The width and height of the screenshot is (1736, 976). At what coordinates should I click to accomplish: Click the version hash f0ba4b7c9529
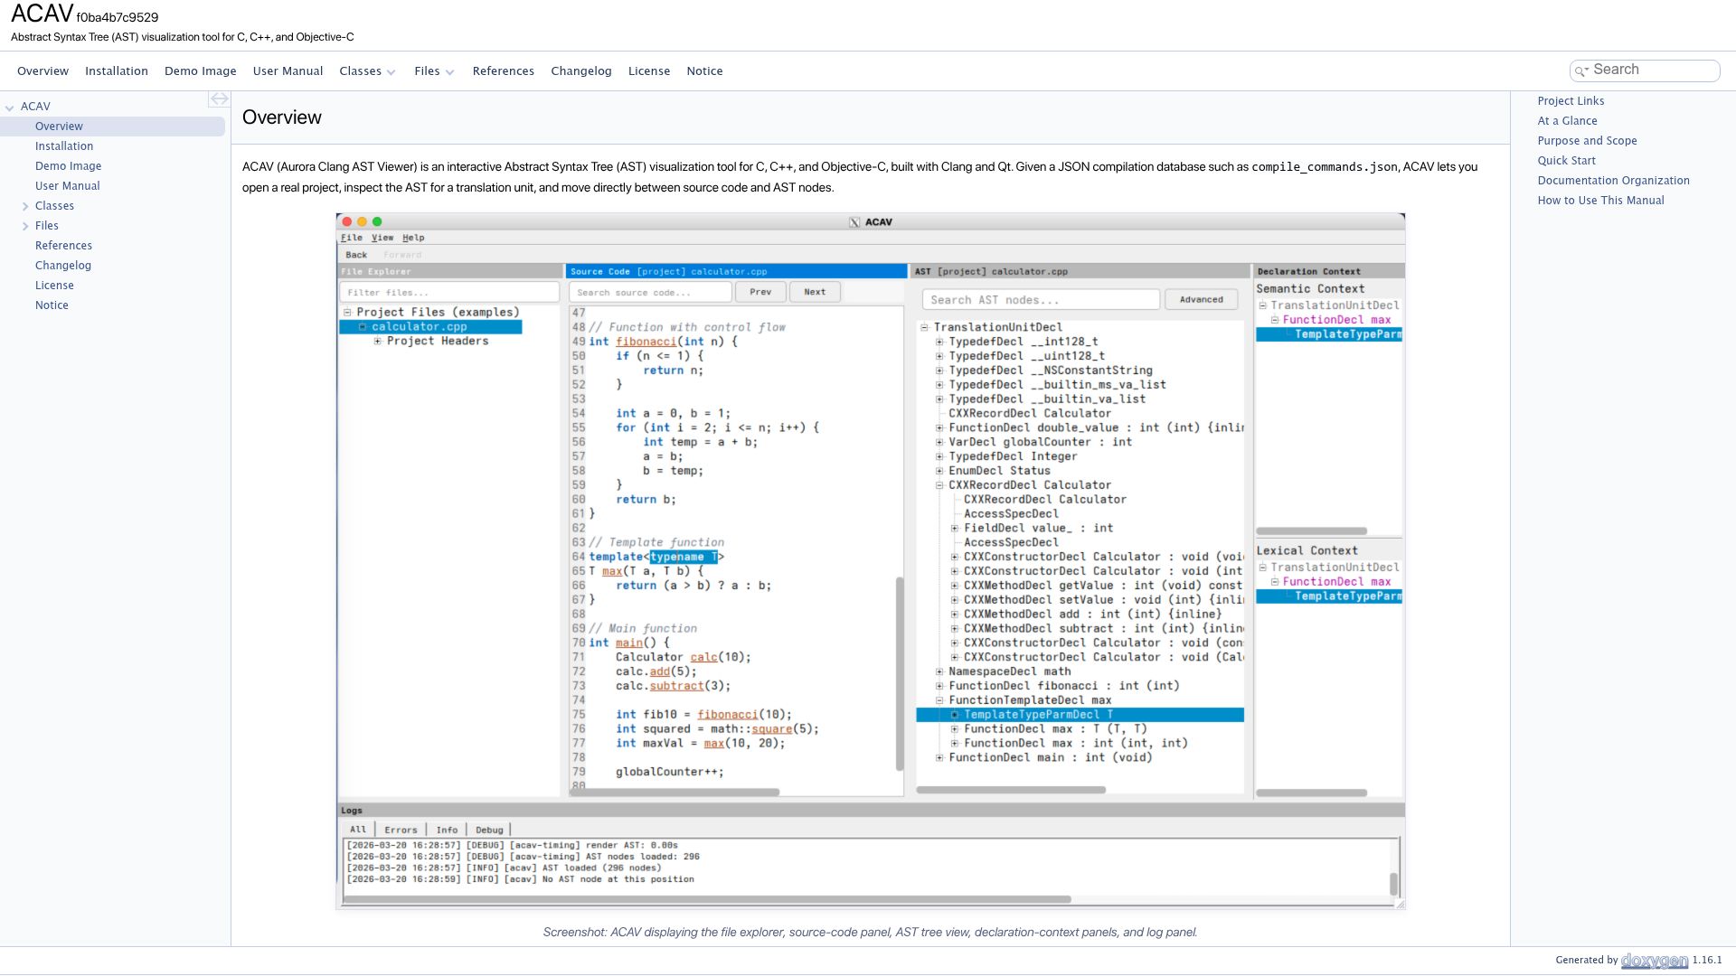[x=118, y=17]
